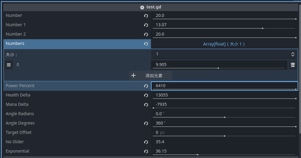Reset the Number property to default
This screenshot has height=158, width=301.
[146, 16]
